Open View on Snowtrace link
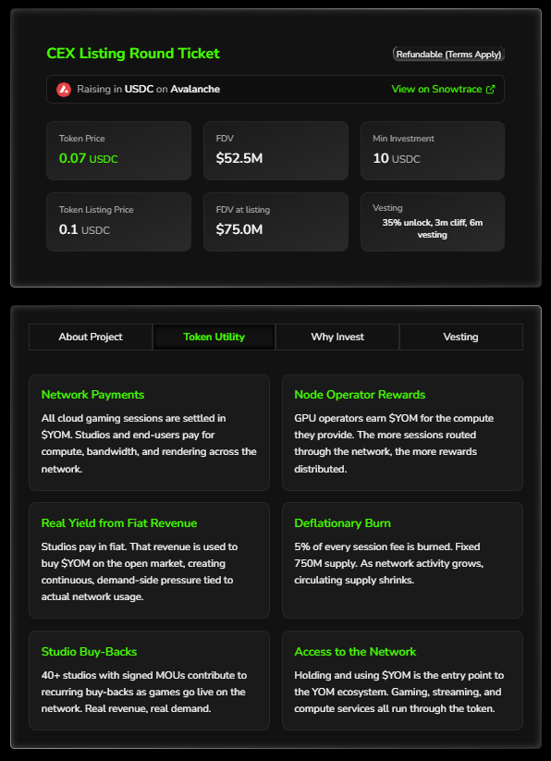Image resolution: width=551 pixels, height=761 pixels. coord(443,90)
